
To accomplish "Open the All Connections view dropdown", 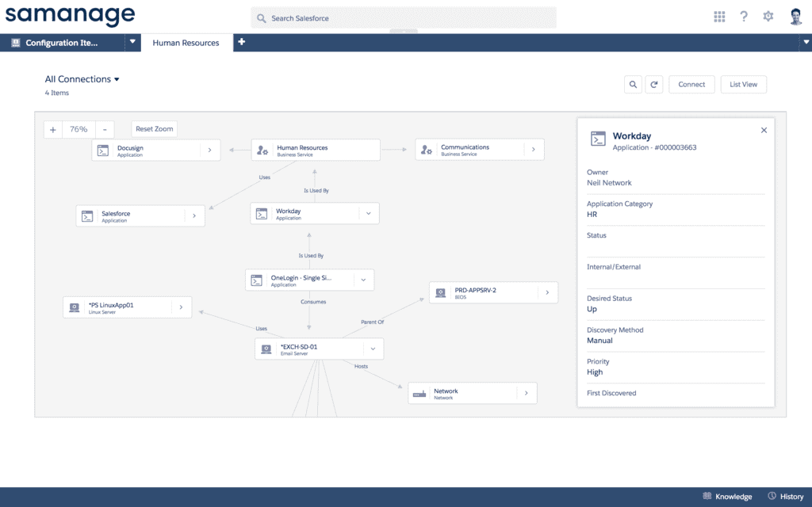I will 82,79.
